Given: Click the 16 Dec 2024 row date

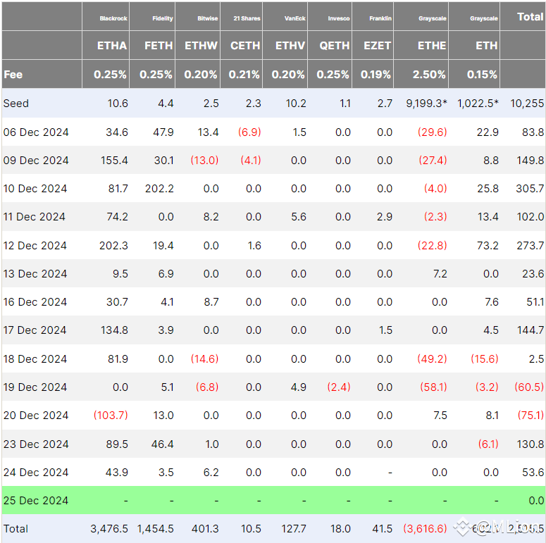Looking at the screenshot, I should [35, 302].
